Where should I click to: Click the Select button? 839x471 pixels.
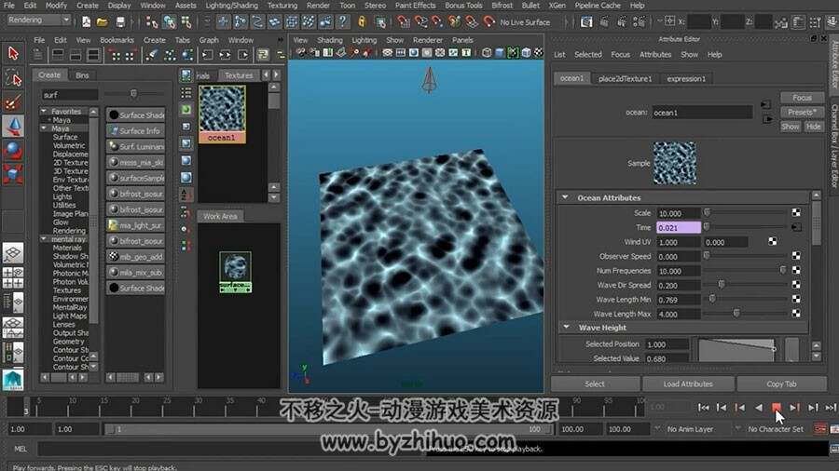point(595,384)
